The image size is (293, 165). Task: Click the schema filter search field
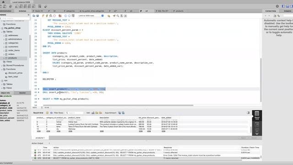[15, 18]
